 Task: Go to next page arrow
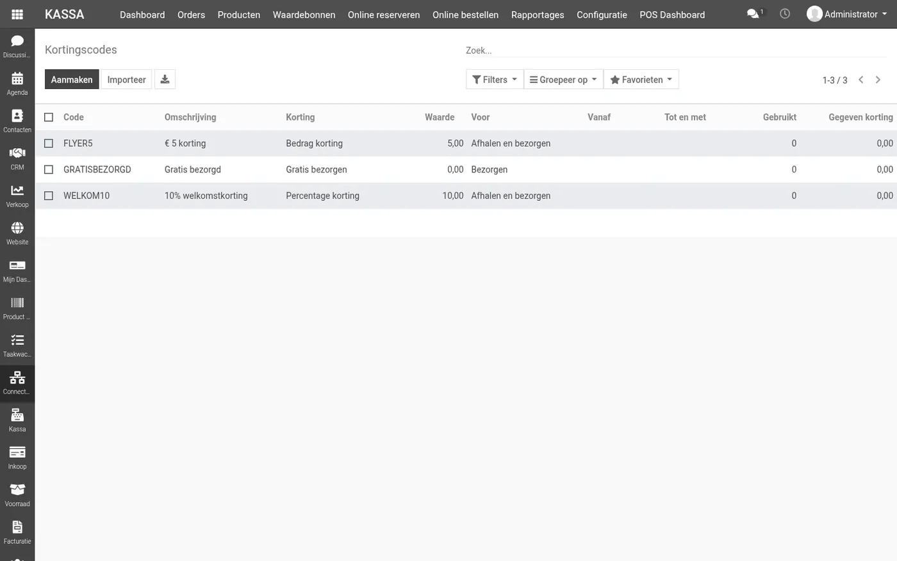(x=878, y=80)
